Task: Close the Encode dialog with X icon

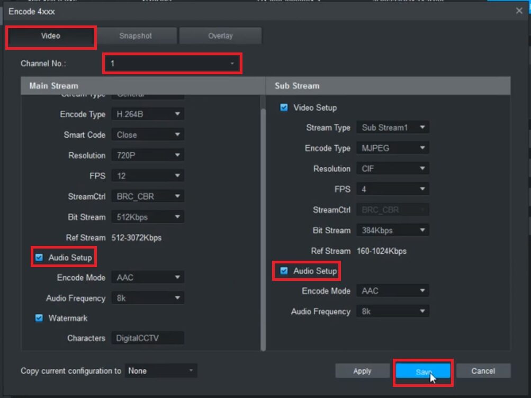Action: (519, 11)
